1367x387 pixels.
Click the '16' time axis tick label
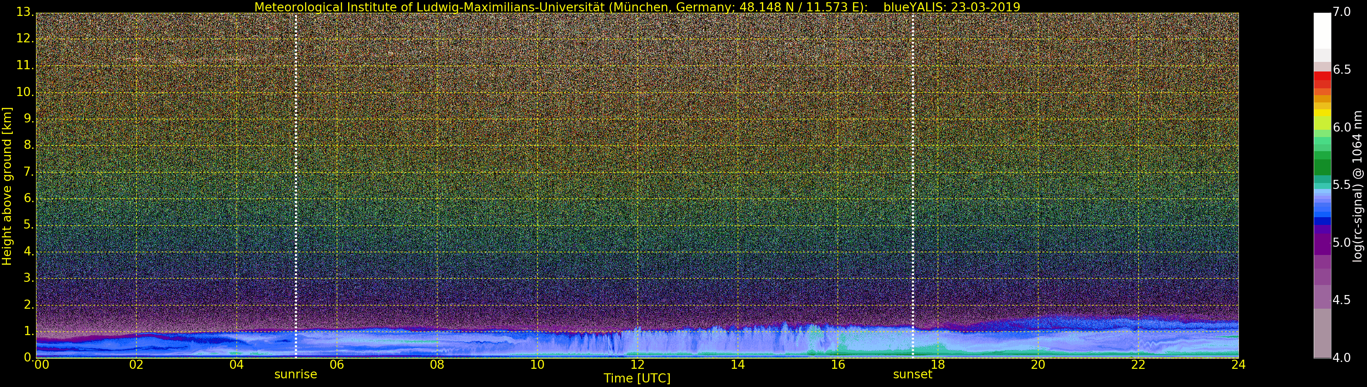click(x=838, y=365)
